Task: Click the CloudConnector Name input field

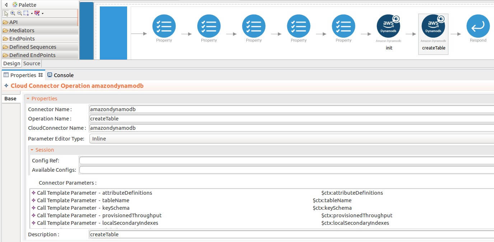Action: 292,128
